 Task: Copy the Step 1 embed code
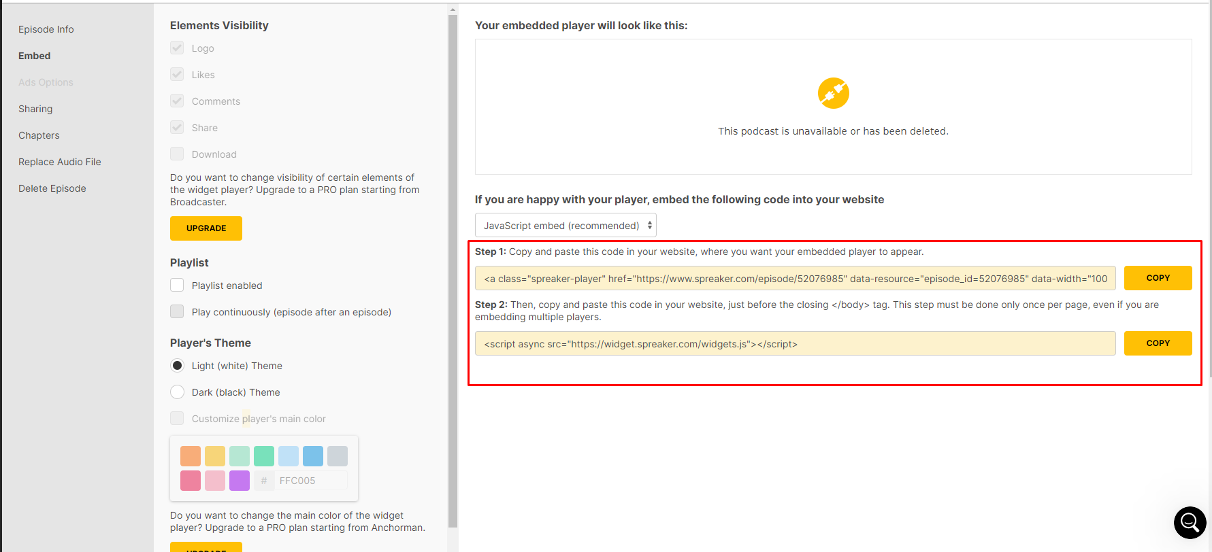pos(1158,278)
